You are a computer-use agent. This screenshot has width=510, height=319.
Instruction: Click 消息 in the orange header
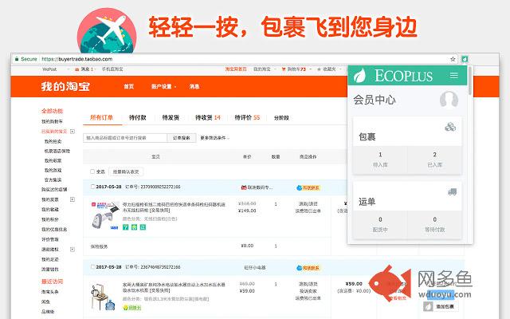pos(194,86)
